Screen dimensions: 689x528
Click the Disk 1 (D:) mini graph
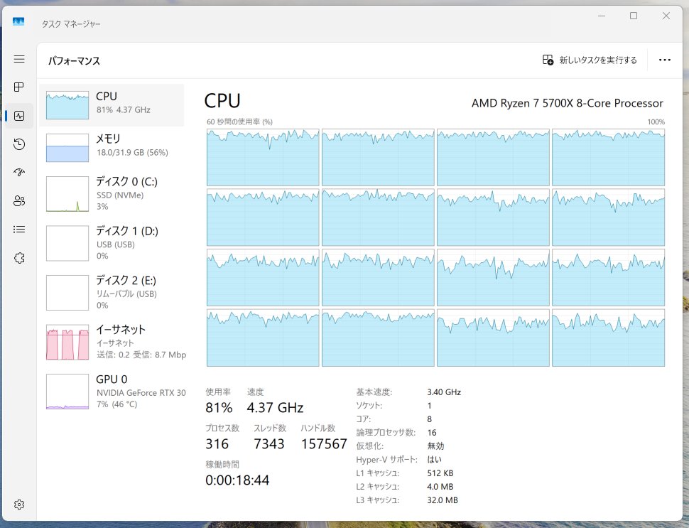pyautogui.click(x=67, y=243)
